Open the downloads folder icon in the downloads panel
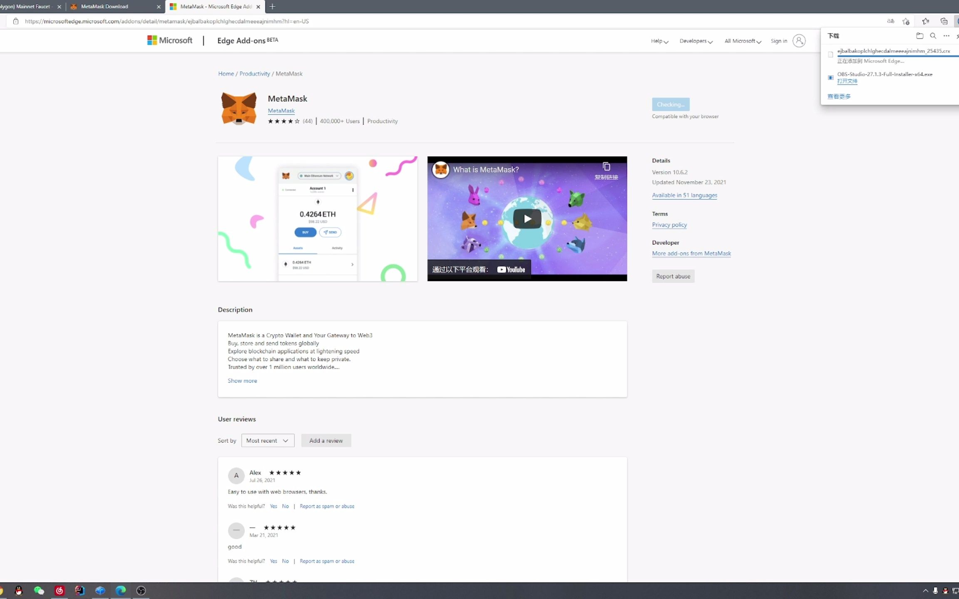959x599 pixels. pyautogui.click(x=919, y=36)
